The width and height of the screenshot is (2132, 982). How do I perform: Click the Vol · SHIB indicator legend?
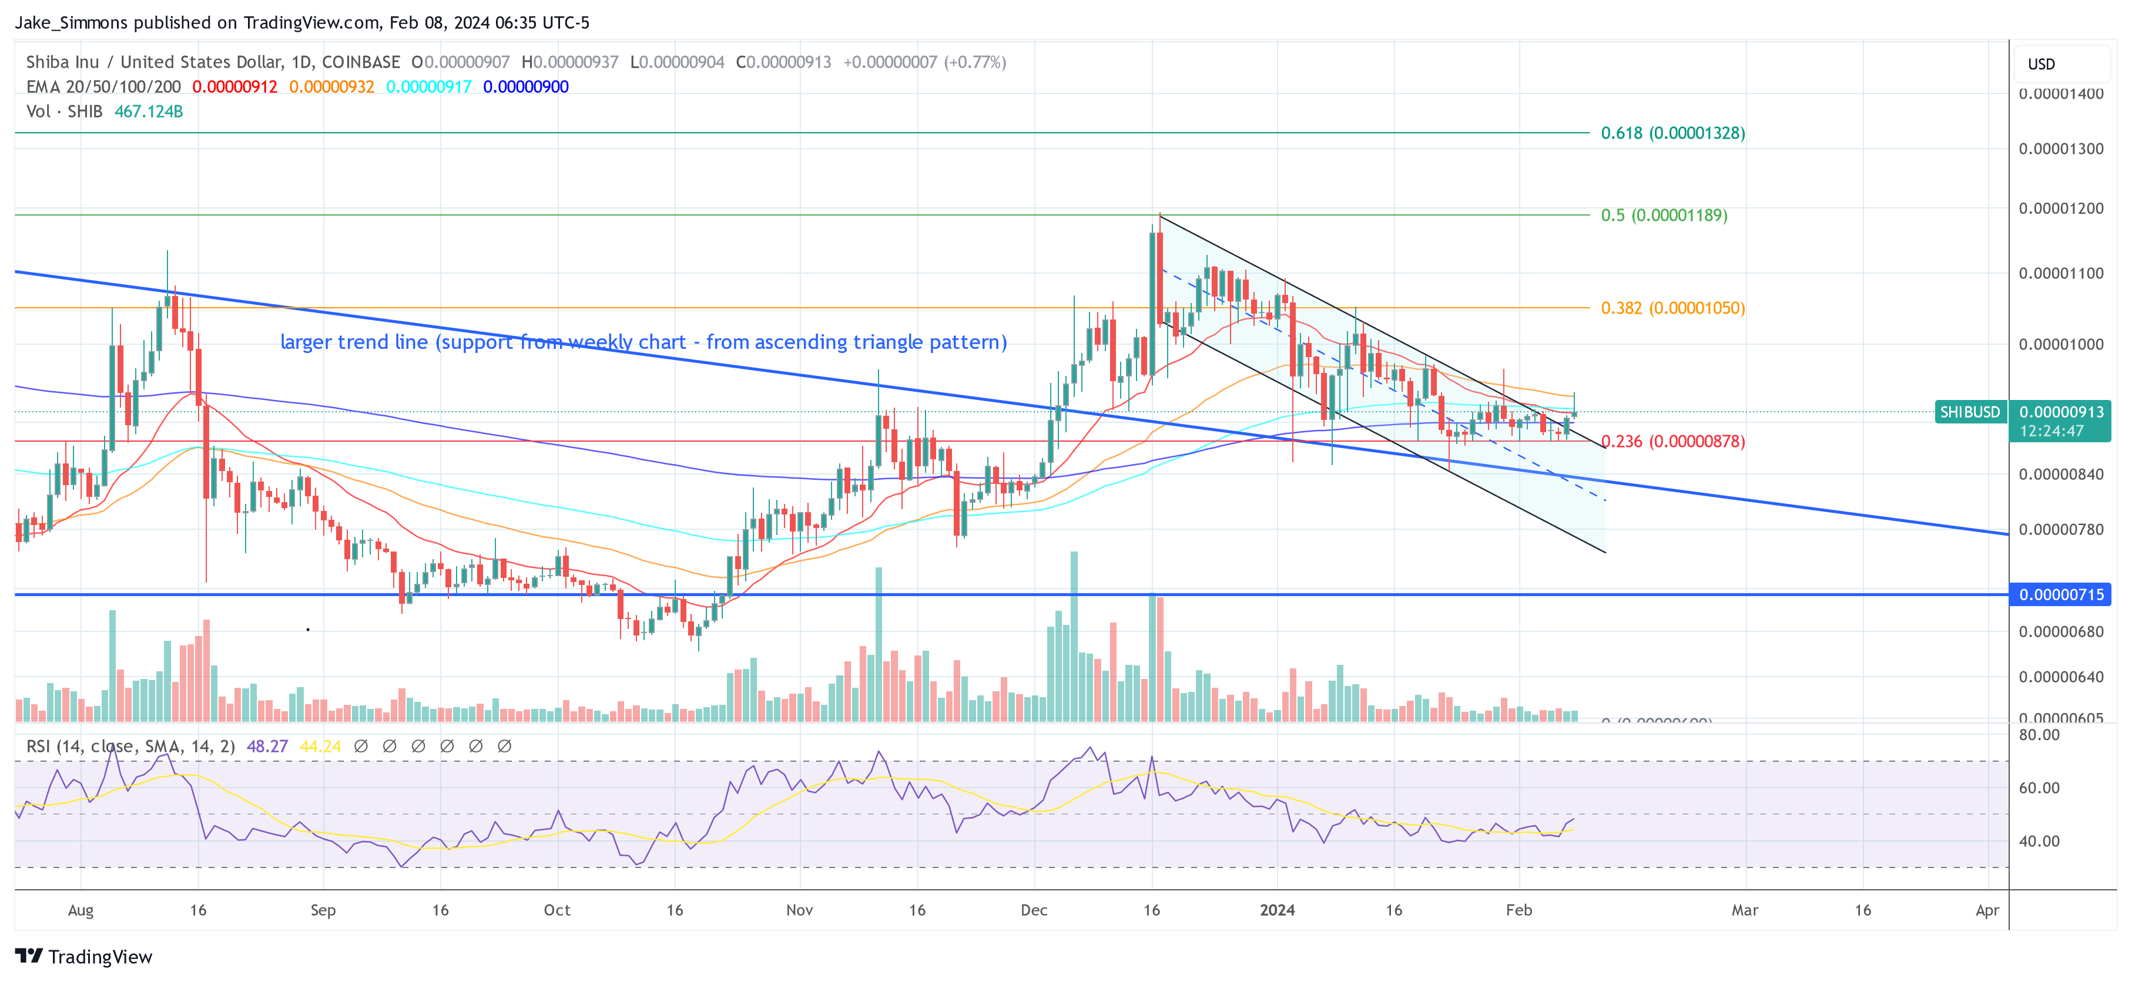pyautogui.click(x=65, y=111)
